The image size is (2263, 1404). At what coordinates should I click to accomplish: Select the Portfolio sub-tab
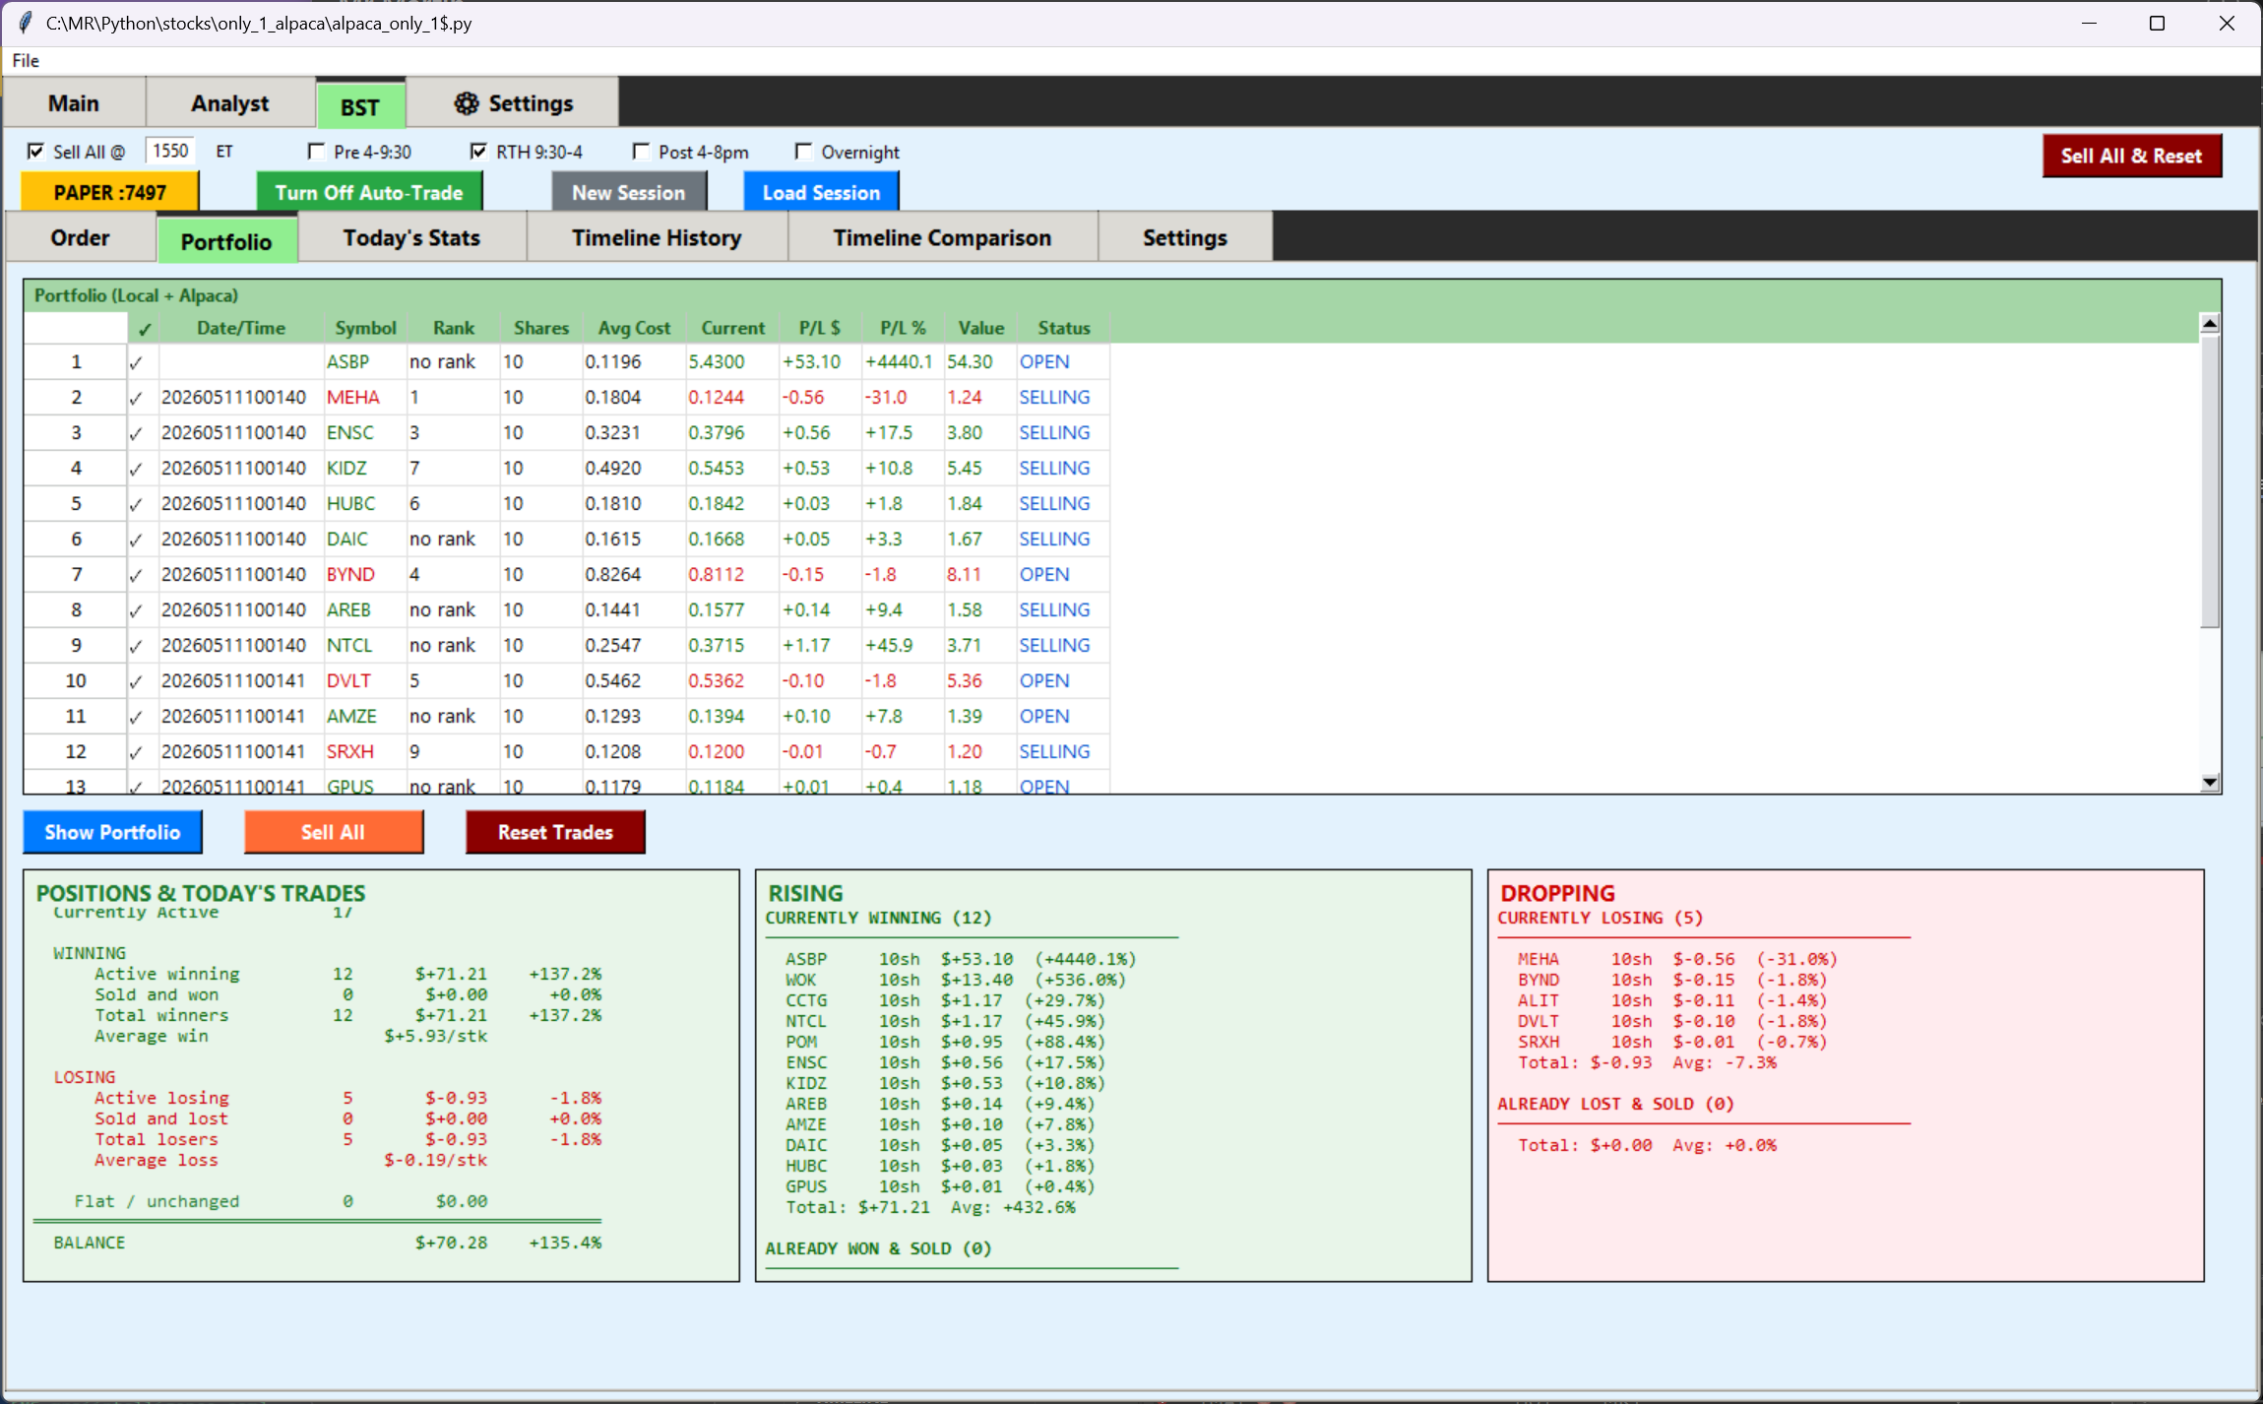(226, 241)
